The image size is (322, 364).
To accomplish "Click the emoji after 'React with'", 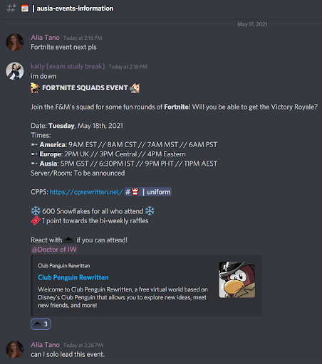I will tap(69, 240).
